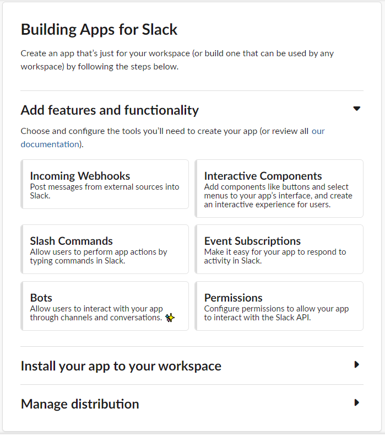Click the "Building Apps for Slack" title
This screenshot has height=435, width=385.
99,29
